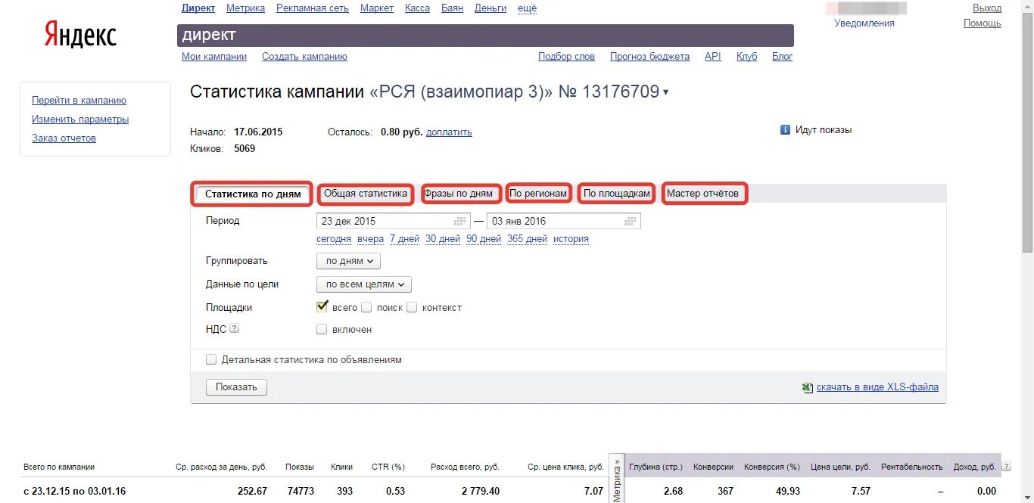Select 7 дней period shortcut
The width and height of the screenshot is (1034, 503).
coord(404,239)
